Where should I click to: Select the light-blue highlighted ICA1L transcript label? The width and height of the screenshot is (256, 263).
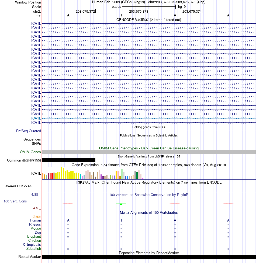tap(36, 118)
